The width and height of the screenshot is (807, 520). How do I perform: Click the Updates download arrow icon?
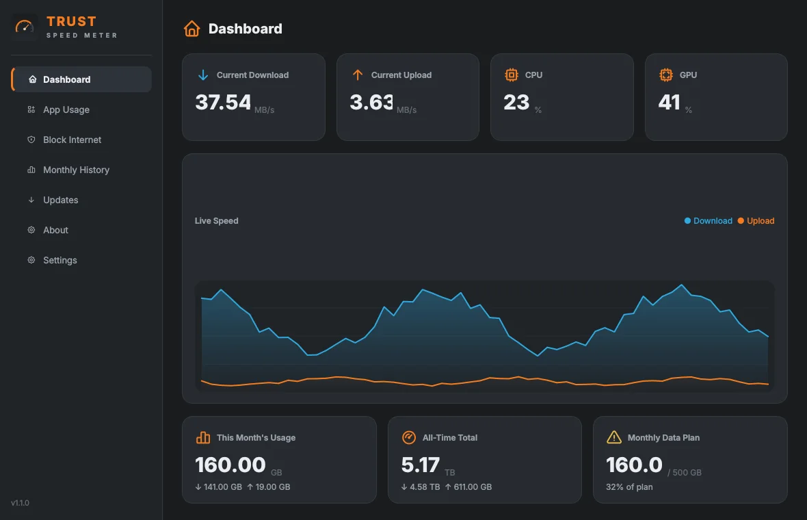click(31, 200)
